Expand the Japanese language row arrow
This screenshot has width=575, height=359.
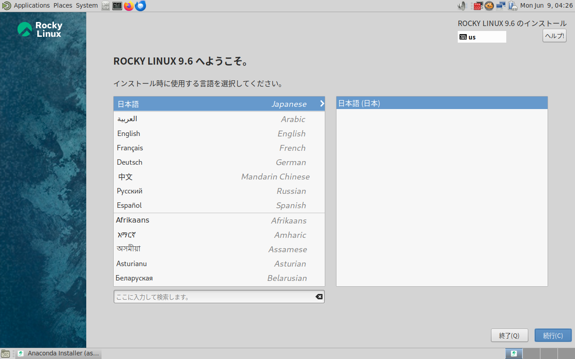pyautogui.click(x=322, y=104)
